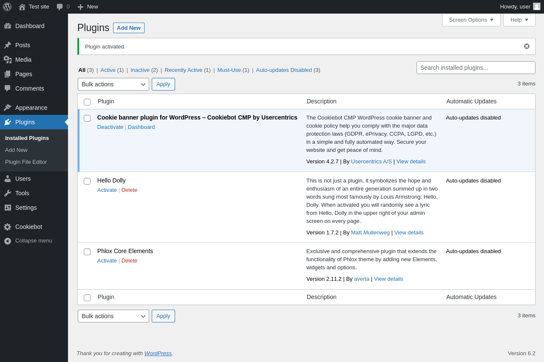Click the Plugin column label in table footer
The width and height of the screenshot is (544, 362).
coord(106,297)
